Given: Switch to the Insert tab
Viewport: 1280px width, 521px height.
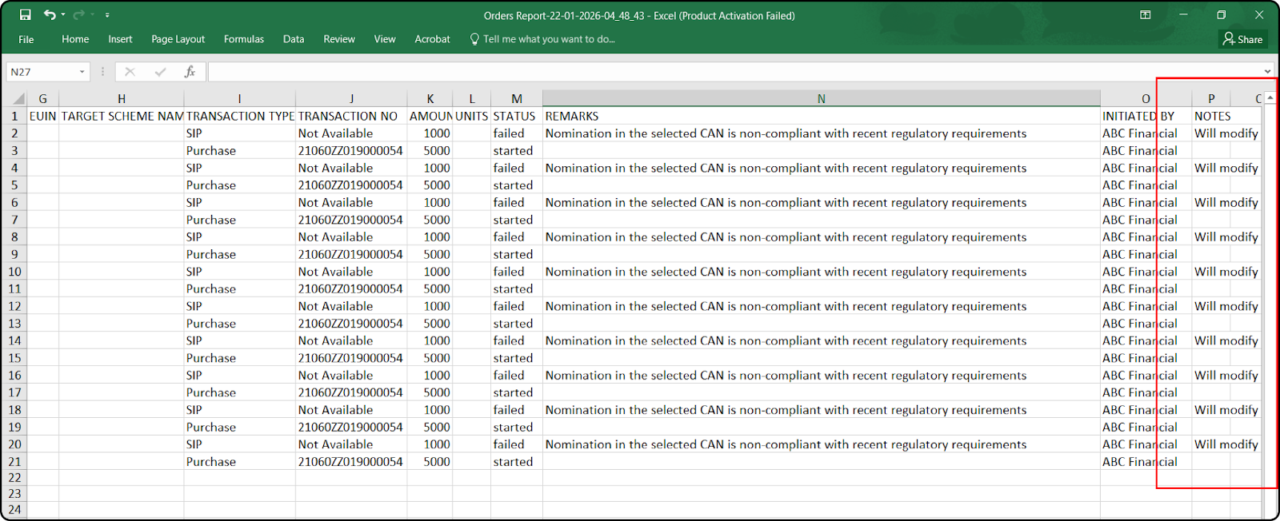Looking at the screenshot, I should pyautogui.click(x=120, y=39).
